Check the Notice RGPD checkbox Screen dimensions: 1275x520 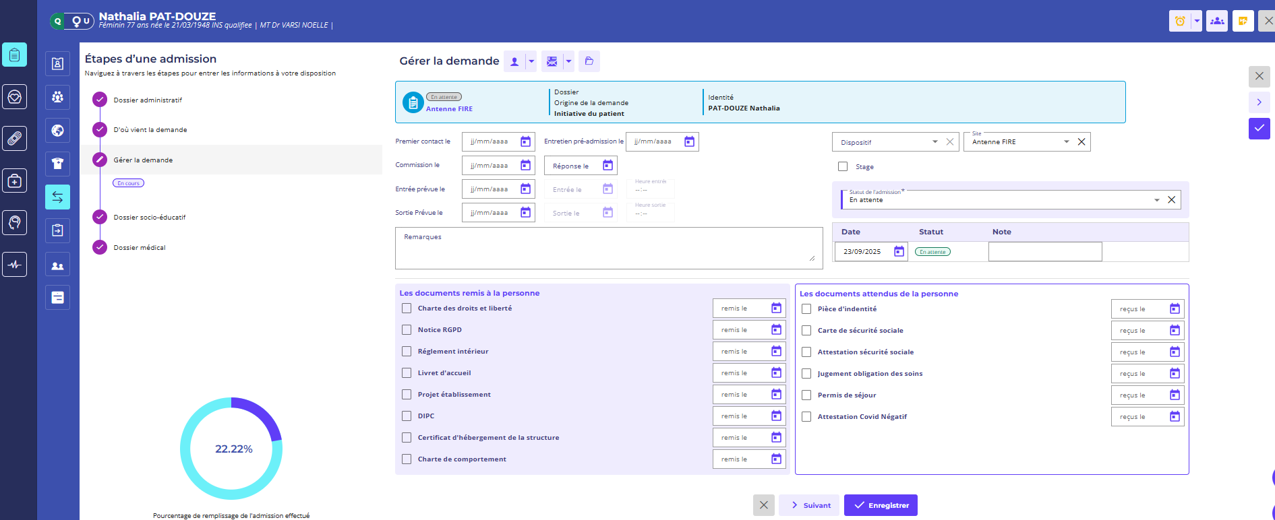(407, 330)
